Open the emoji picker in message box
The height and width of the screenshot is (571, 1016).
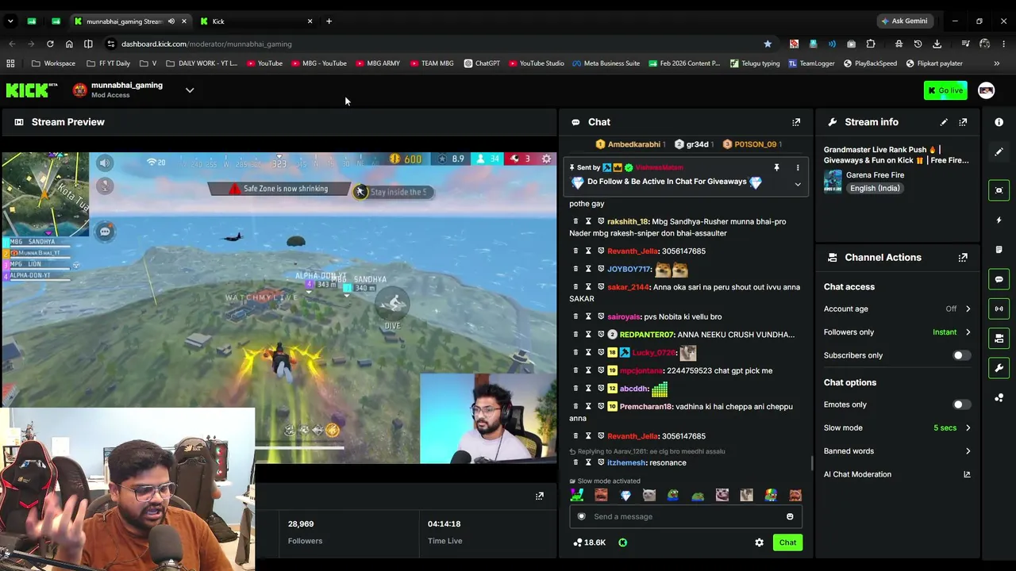790,517
